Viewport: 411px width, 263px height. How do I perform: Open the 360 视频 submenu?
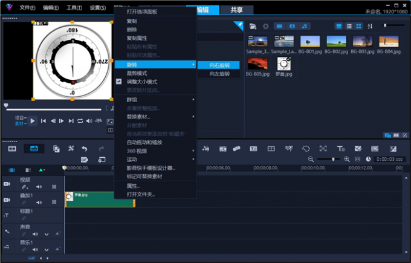click(x=156, y=151)
